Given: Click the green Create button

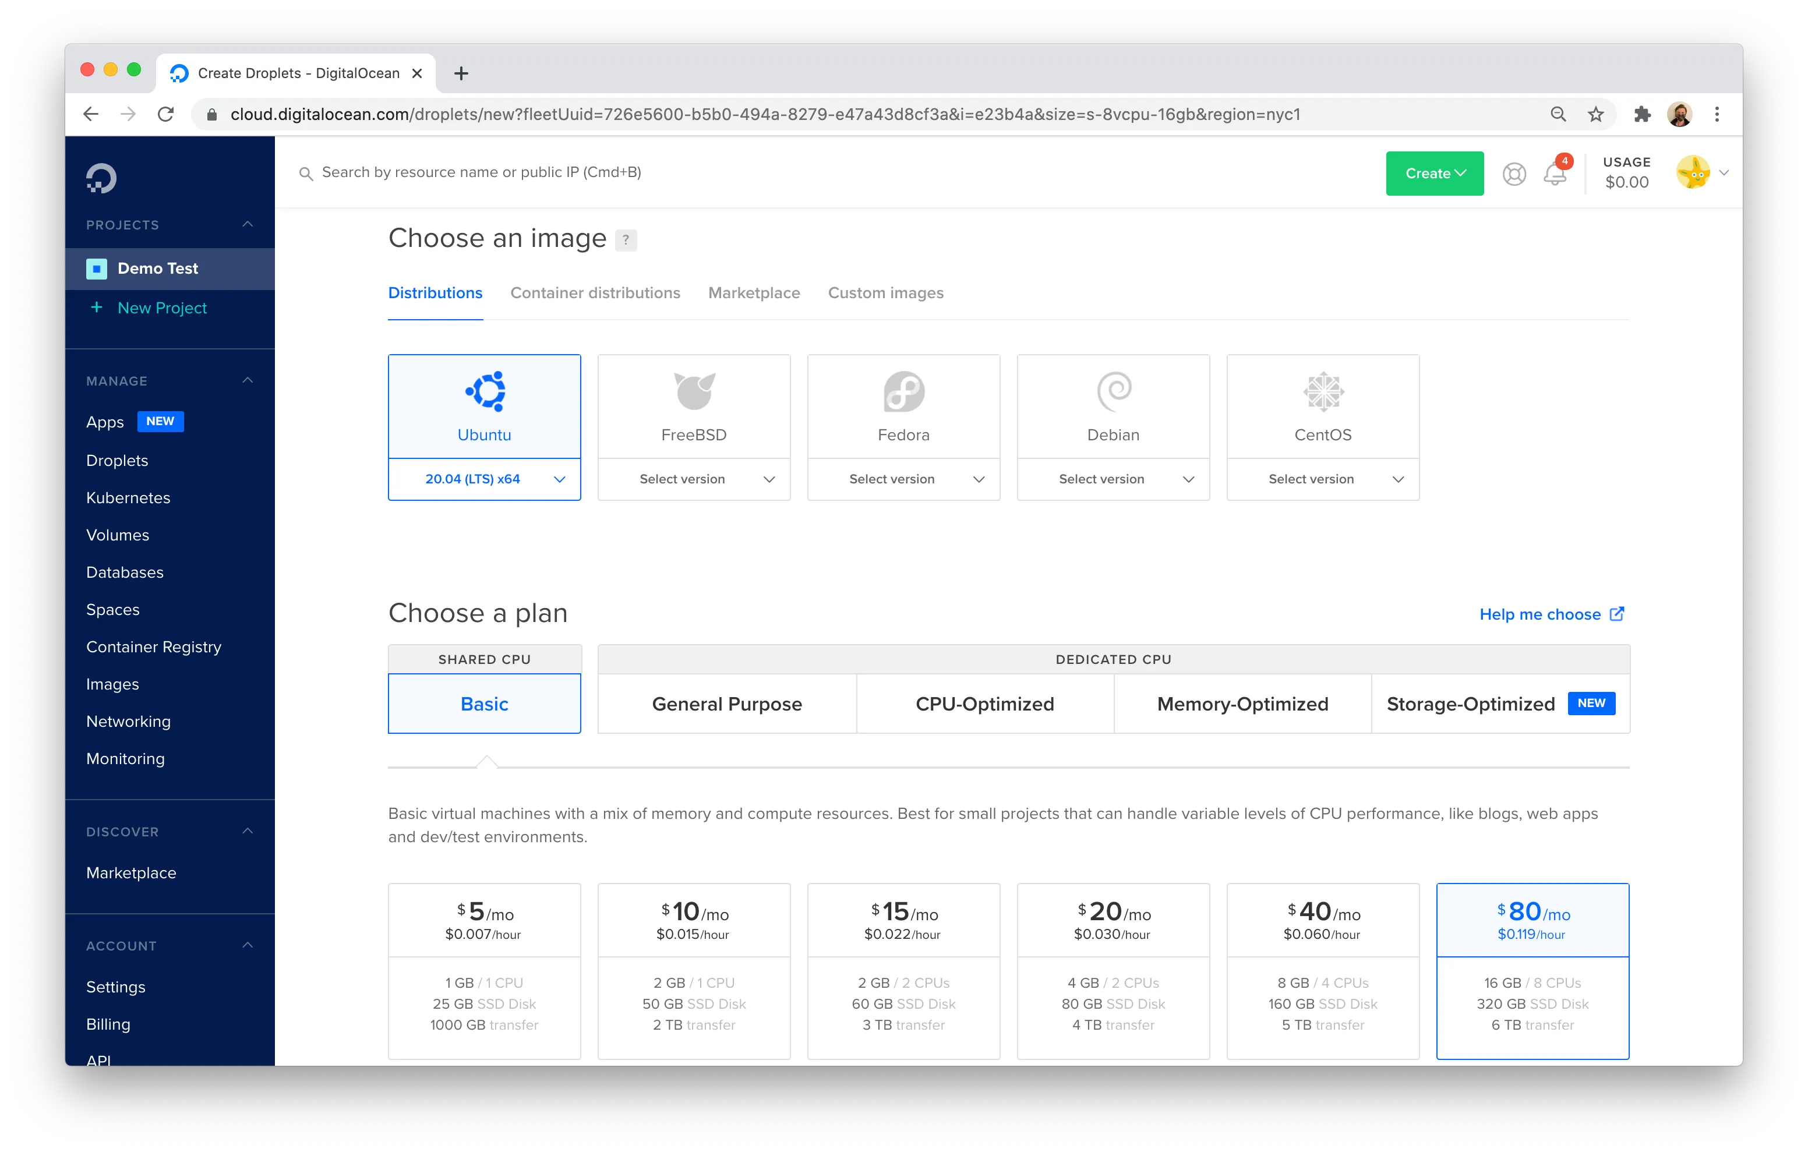Looking at the screenshot, I should 1436,172.
